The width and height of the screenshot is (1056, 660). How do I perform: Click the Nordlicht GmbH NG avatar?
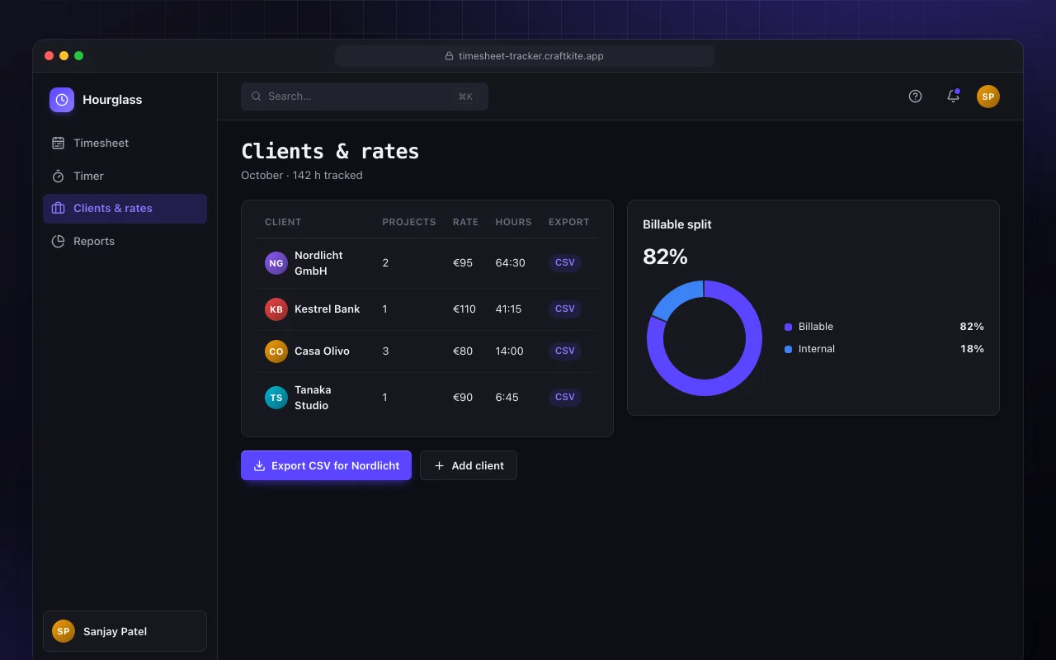click(276, 263)
